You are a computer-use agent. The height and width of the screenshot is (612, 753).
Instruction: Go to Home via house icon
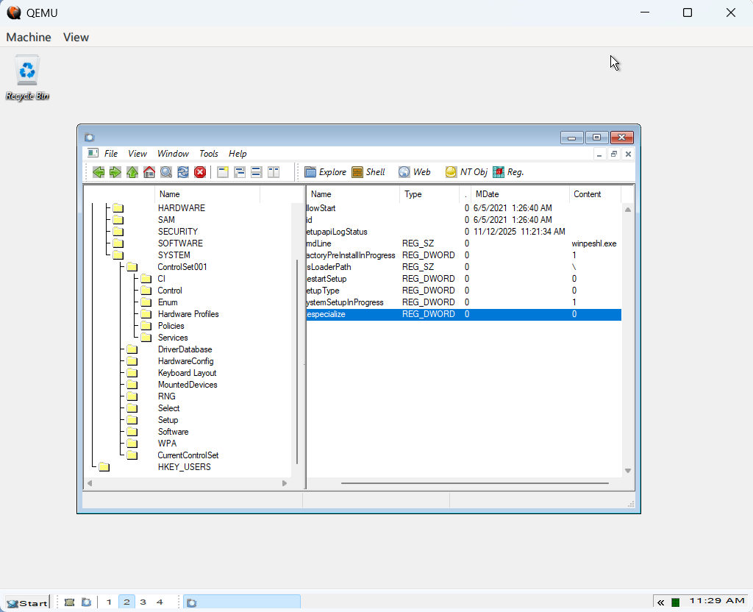tap(149, 172)
